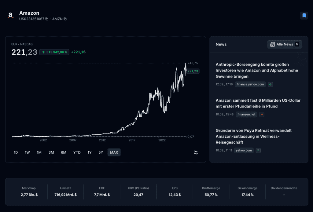
Task: Select the YTD time range
Action: (x=77, y=152)
